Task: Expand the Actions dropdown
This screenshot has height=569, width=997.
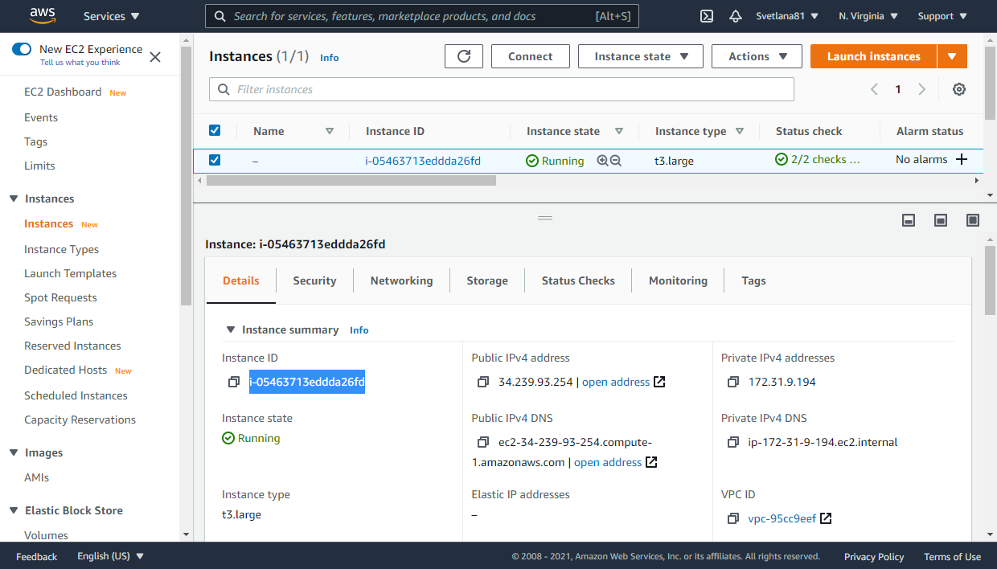Action: click(757, 56)
